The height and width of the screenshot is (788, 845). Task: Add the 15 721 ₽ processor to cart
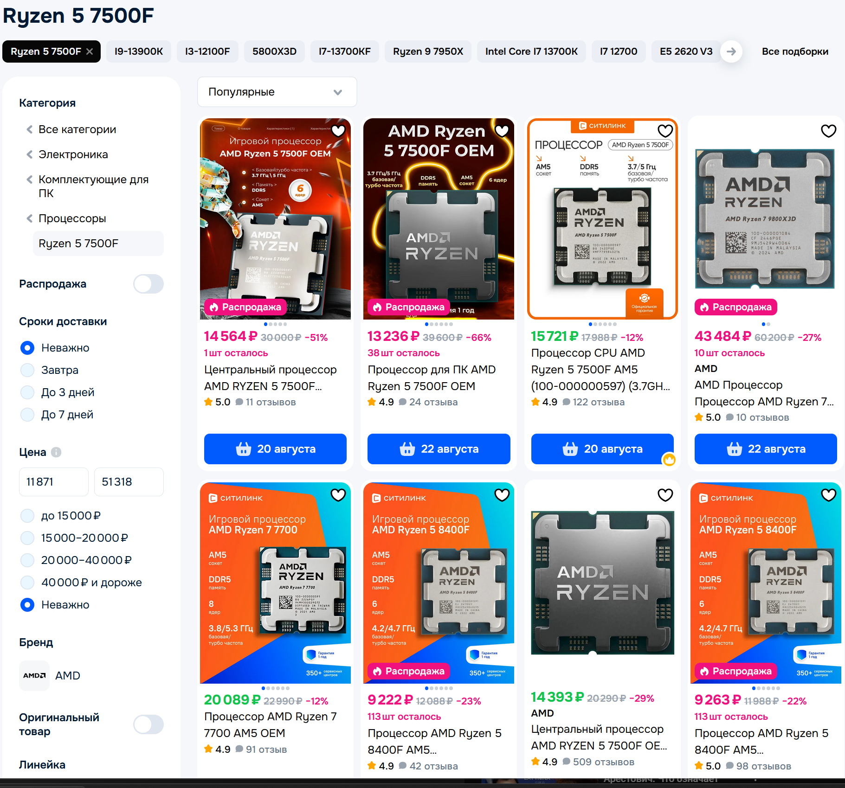tap(602, 449)
